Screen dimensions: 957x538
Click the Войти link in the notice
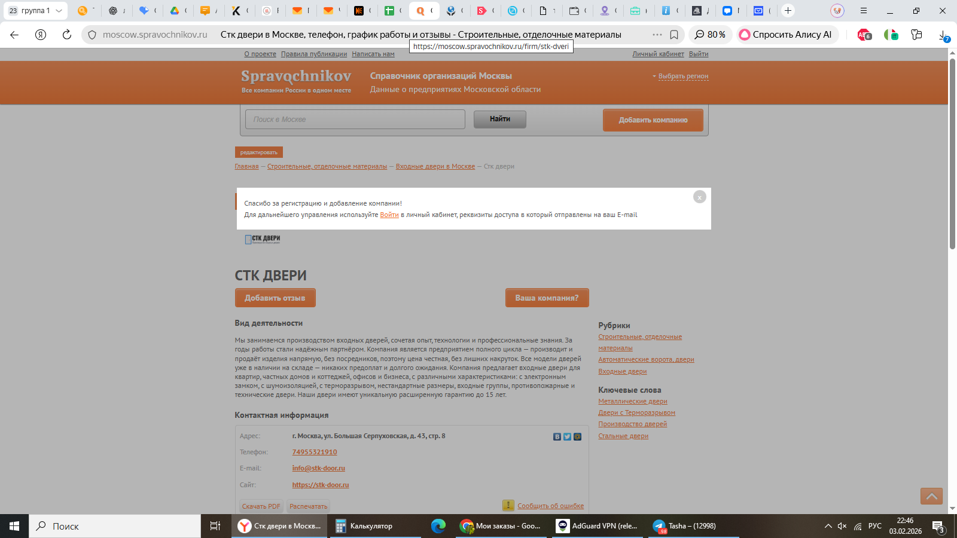(389, 215)
